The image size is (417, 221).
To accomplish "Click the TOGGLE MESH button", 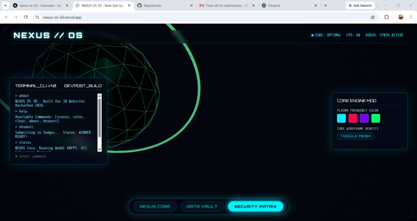I will [x=355, y=136].
